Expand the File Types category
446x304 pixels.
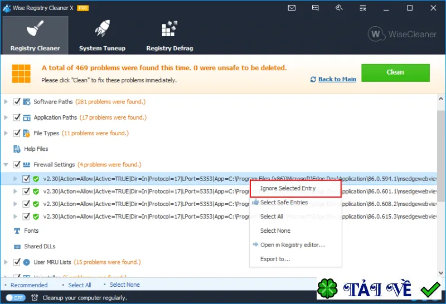(6, 133)
